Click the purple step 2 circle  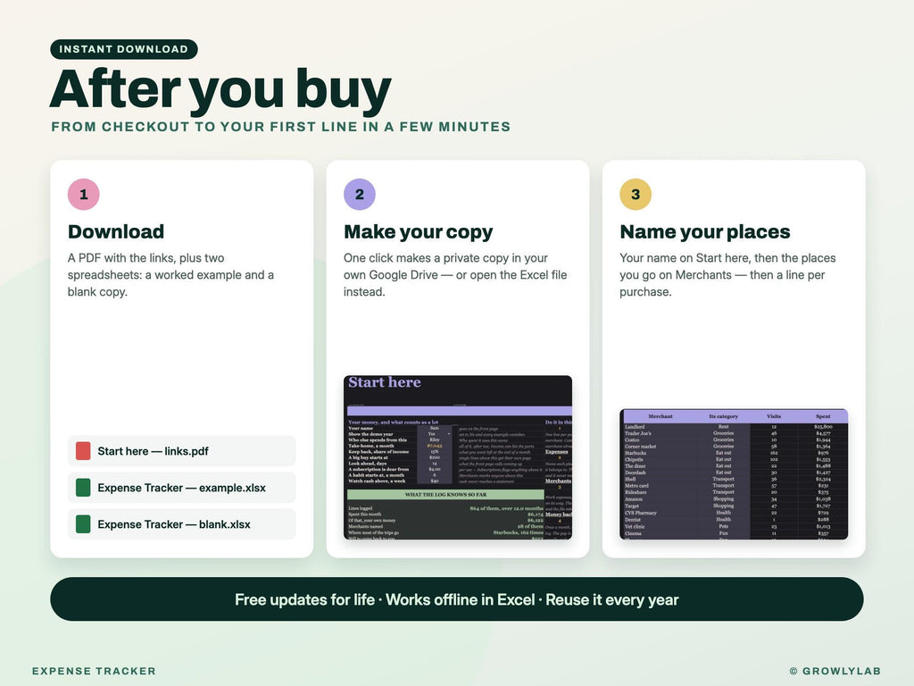tap(360, 194)
